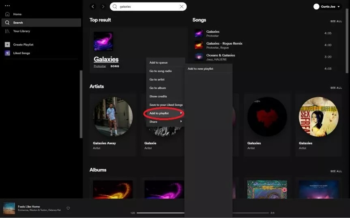Open Galaxies Away artist card
This screenshot has width=350, height=218.
[x=113, y=125]
